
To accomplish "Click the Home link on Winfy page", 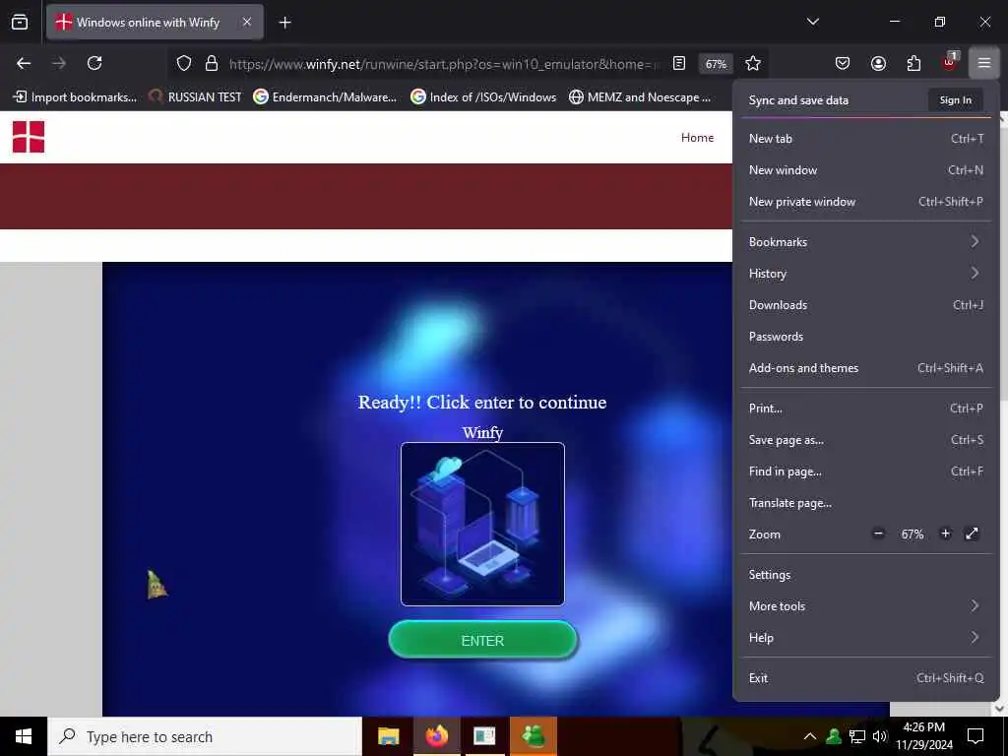I will pos(697,138).
